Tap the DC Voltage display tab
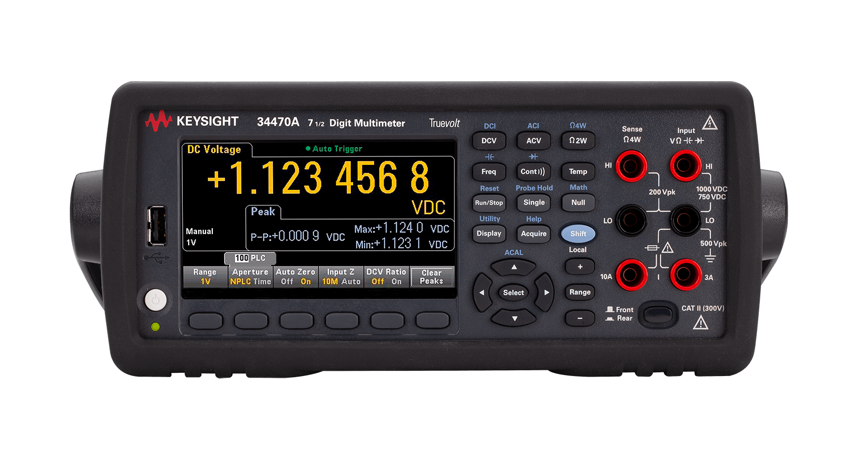This screenshot has height=474, width=843. coord(214,150)
